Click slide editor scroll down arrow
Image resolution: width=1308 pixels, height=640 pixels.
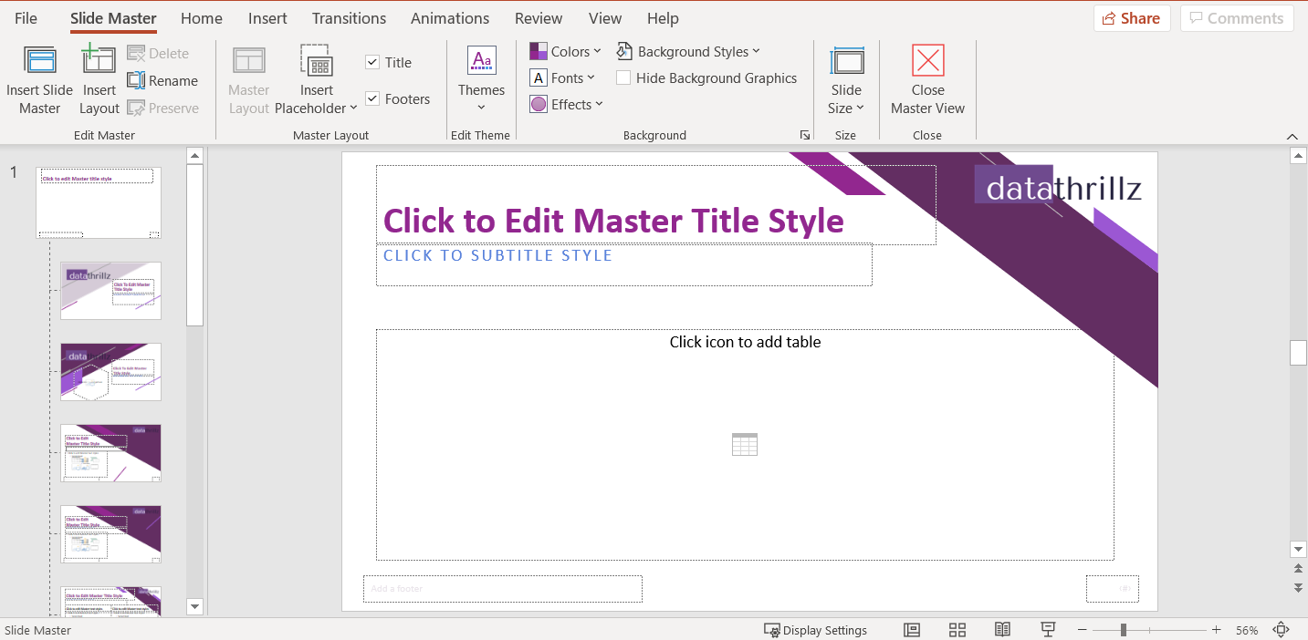1298,549
